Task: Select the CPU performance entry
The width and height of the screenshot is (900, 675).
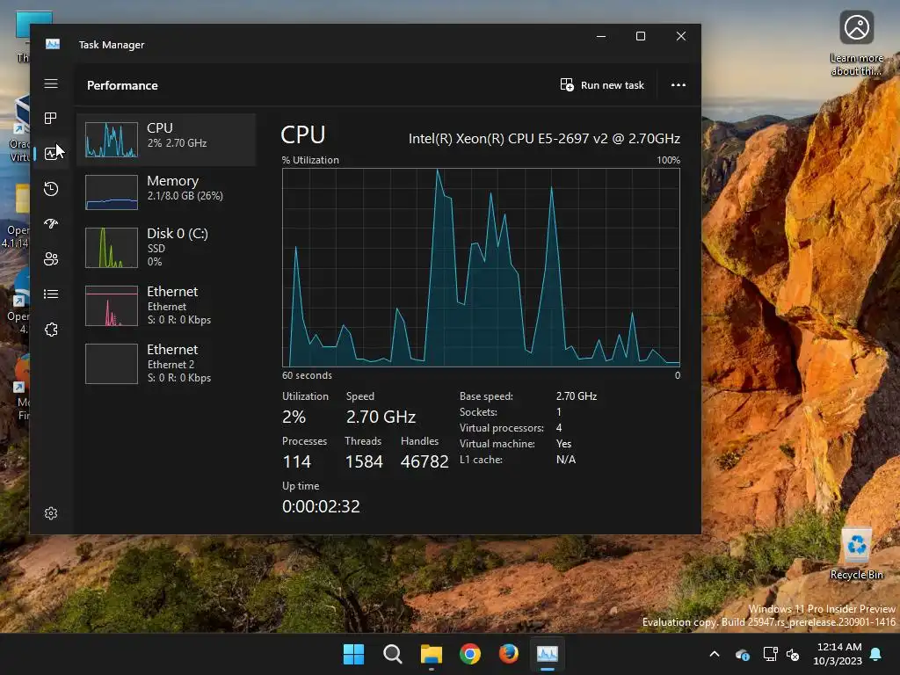Action: [166, 140]
